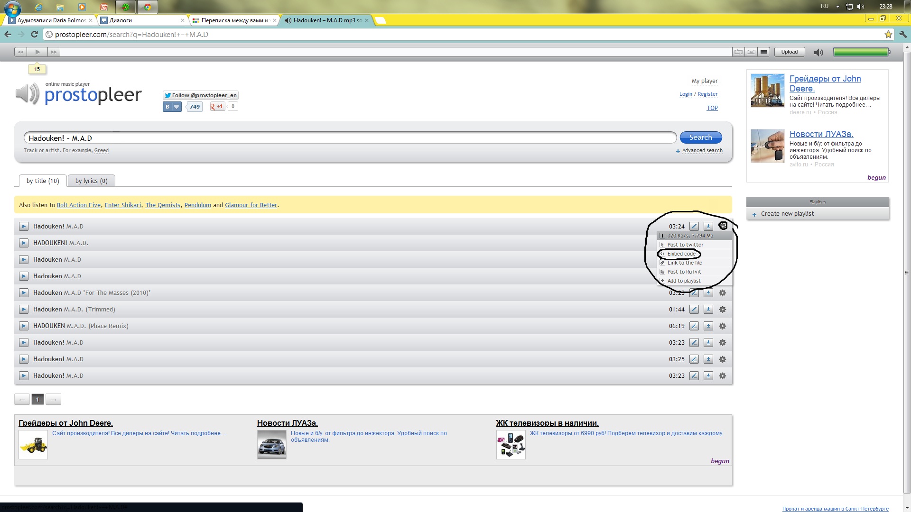The height and width of the screenshot is (512, 911).
Task: Open options gear for the 03:25 track
Action: click(x=723, y=359)
